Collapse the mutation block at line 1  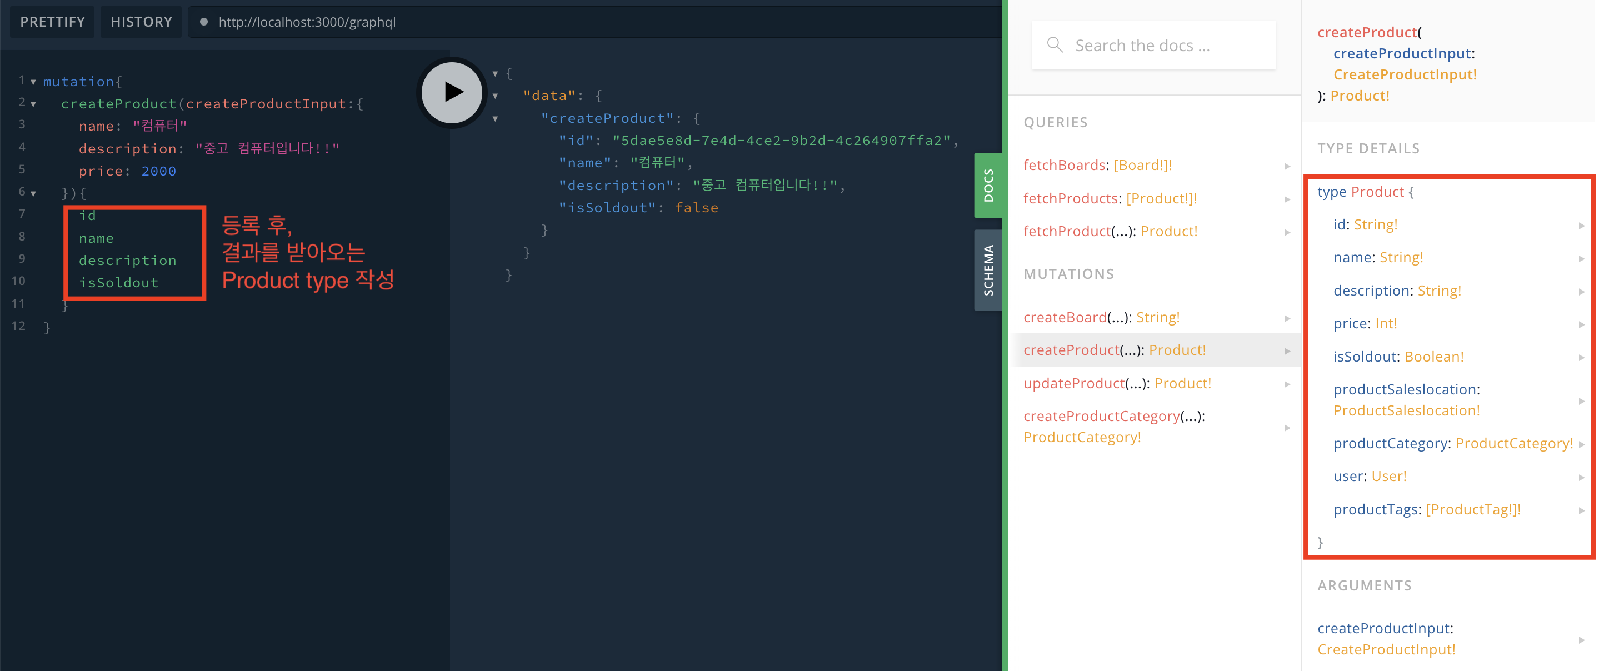pos(33,82)
